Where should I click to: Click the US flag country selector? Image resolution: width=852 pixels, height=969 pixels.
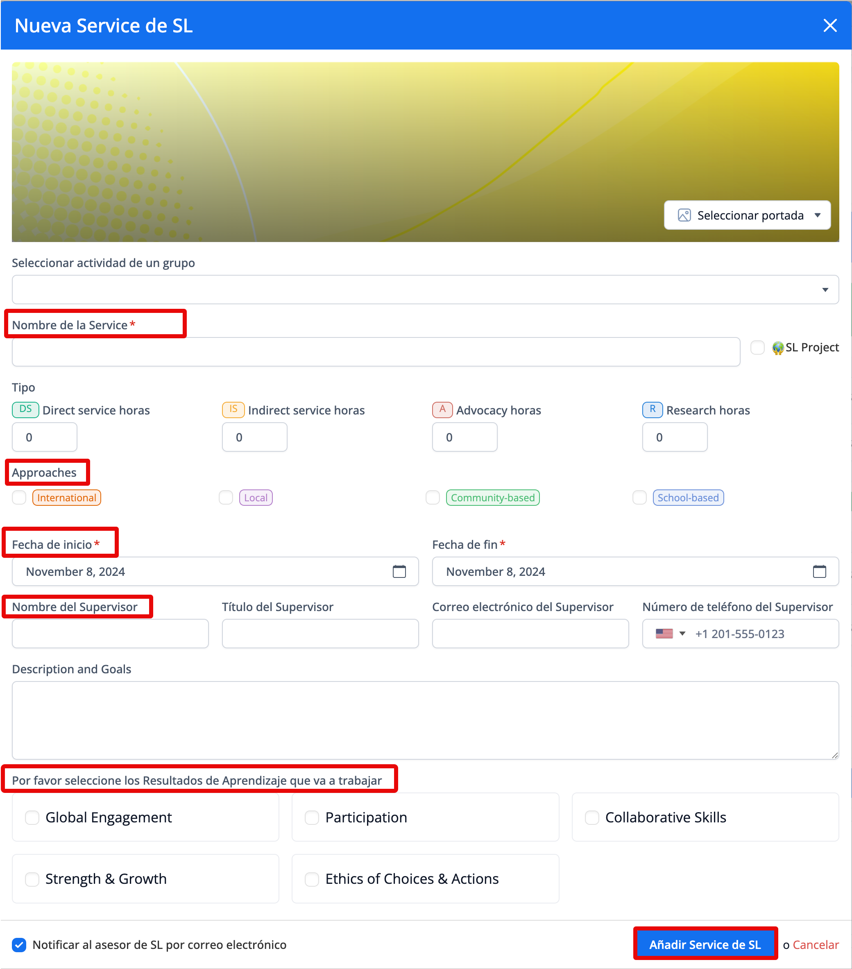(664, 633)
